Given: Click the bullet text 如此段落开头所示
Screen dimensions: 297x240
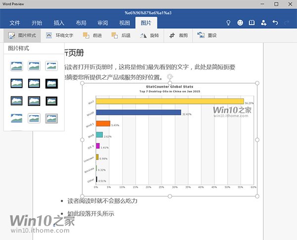Looking at the screenshot, I should tap(91, 214).
